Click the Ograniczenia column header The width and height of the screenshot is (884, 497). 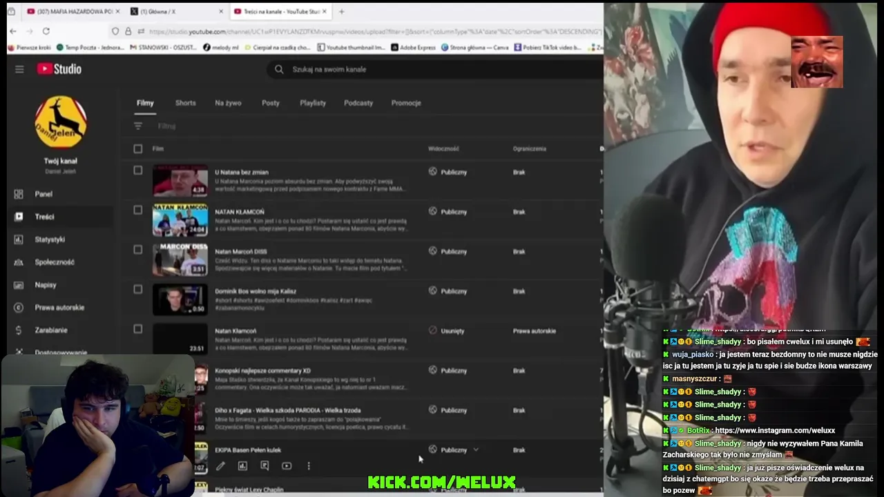tap(530, 148)
